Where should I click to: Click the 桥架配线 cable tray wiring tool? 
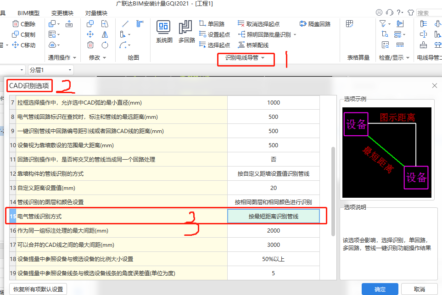point(253,45)
